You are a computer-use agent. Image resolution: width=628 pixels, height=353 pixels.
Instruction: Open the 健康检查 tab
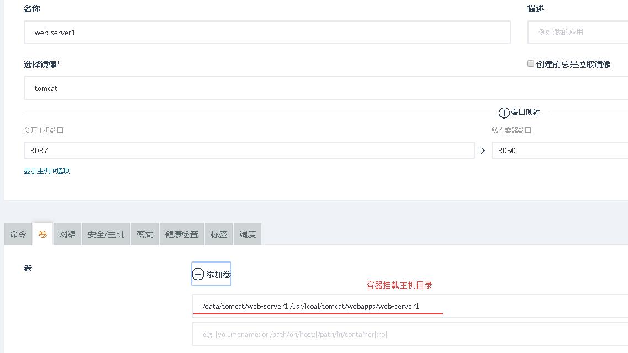coord(182,234)
